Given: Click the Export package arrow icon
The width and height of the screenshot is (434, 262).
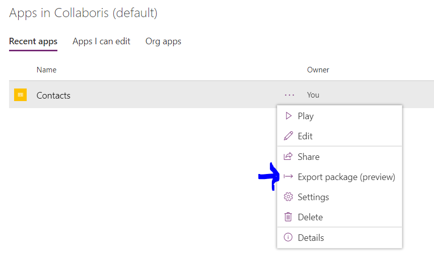Looking at the screenshot, I should (288, 177).
